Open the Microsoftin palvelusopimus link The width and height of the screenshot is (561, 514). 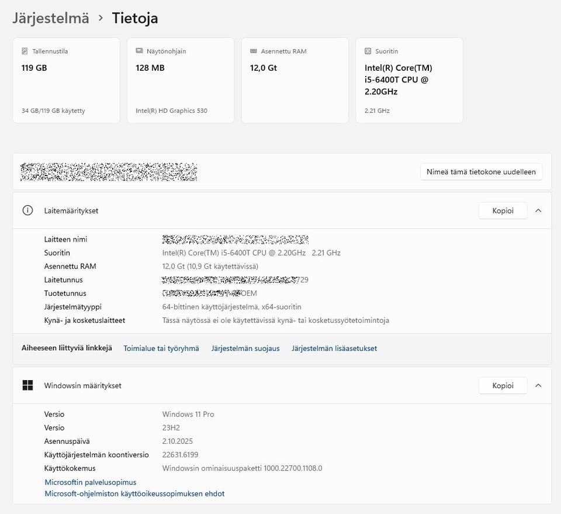click(x=91, y=482)
